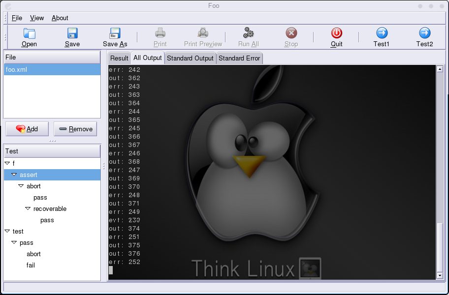Open the View menu
The width and height of the screenshot is (449, 295).
click(37, 18)
